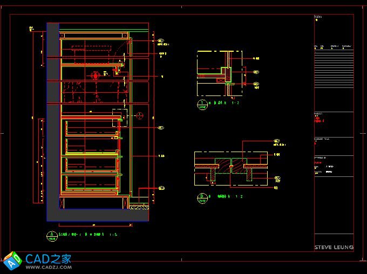
Task: Select the STEVE LEUNG title block name
Action: 334,247
